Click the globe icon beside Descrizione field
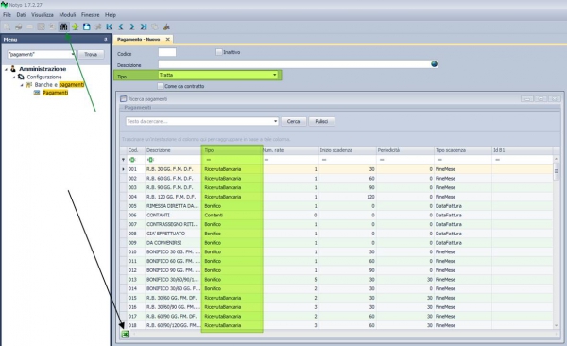The image size is (567, 346). 435,64
